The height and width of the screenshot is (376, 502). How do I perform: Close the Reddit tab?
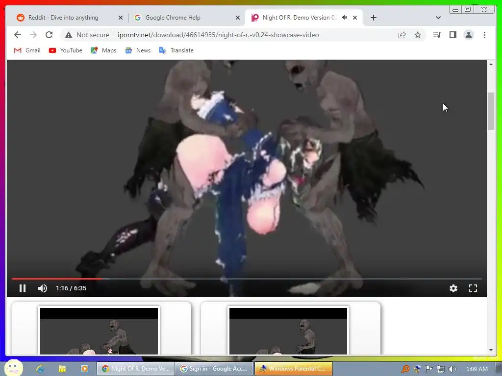point(121,18)
